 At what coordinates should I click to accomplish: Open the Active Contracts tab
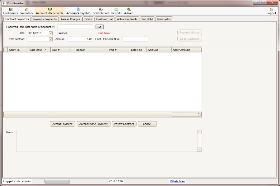tap(127, 19)
